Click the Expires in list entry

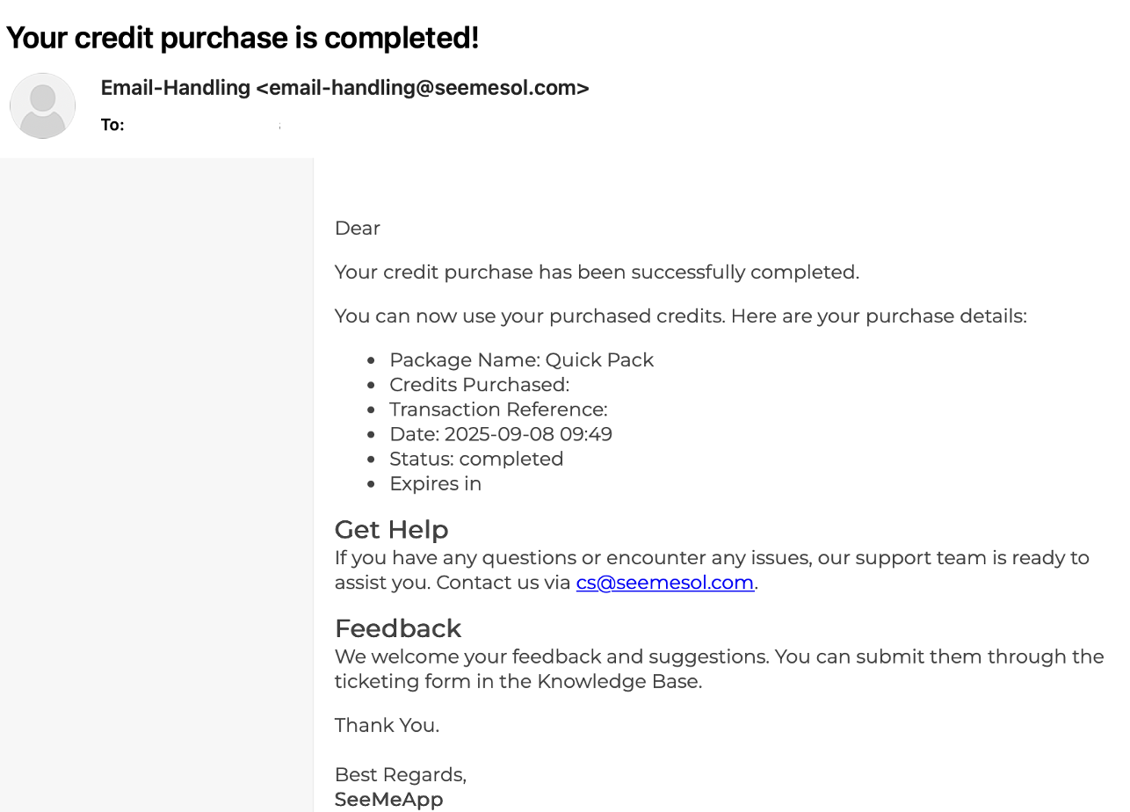point(435,483)
